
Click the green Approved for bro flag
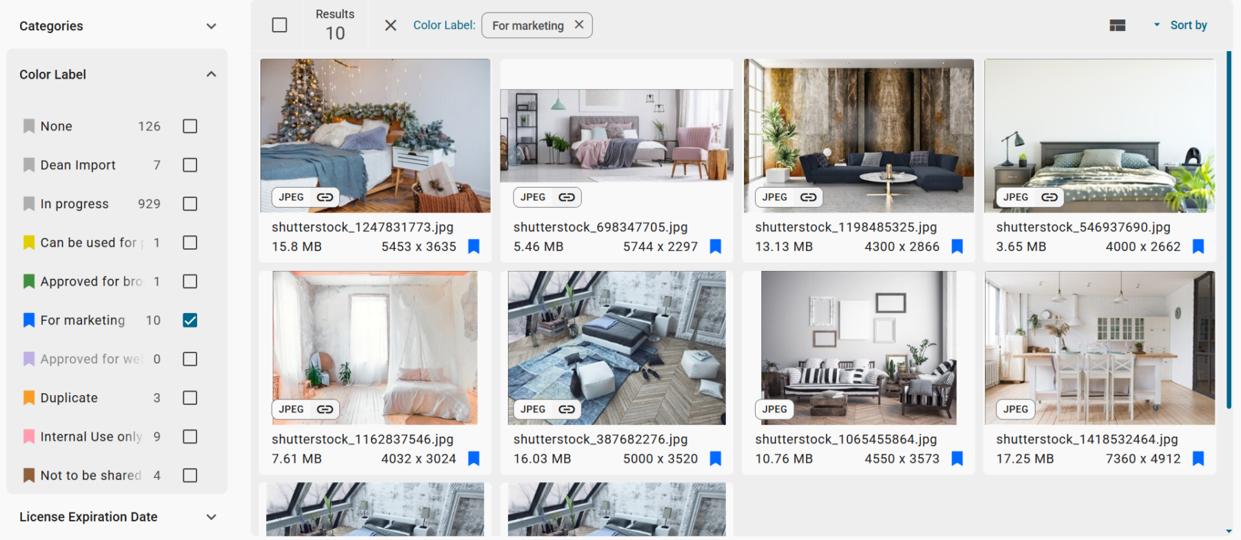tap(29, 281)
